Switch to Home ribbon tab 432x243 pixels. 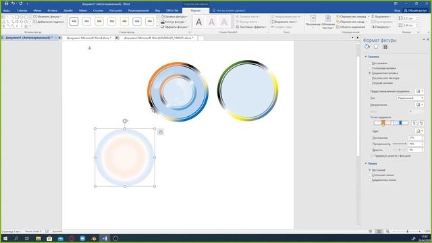[22, 11]
